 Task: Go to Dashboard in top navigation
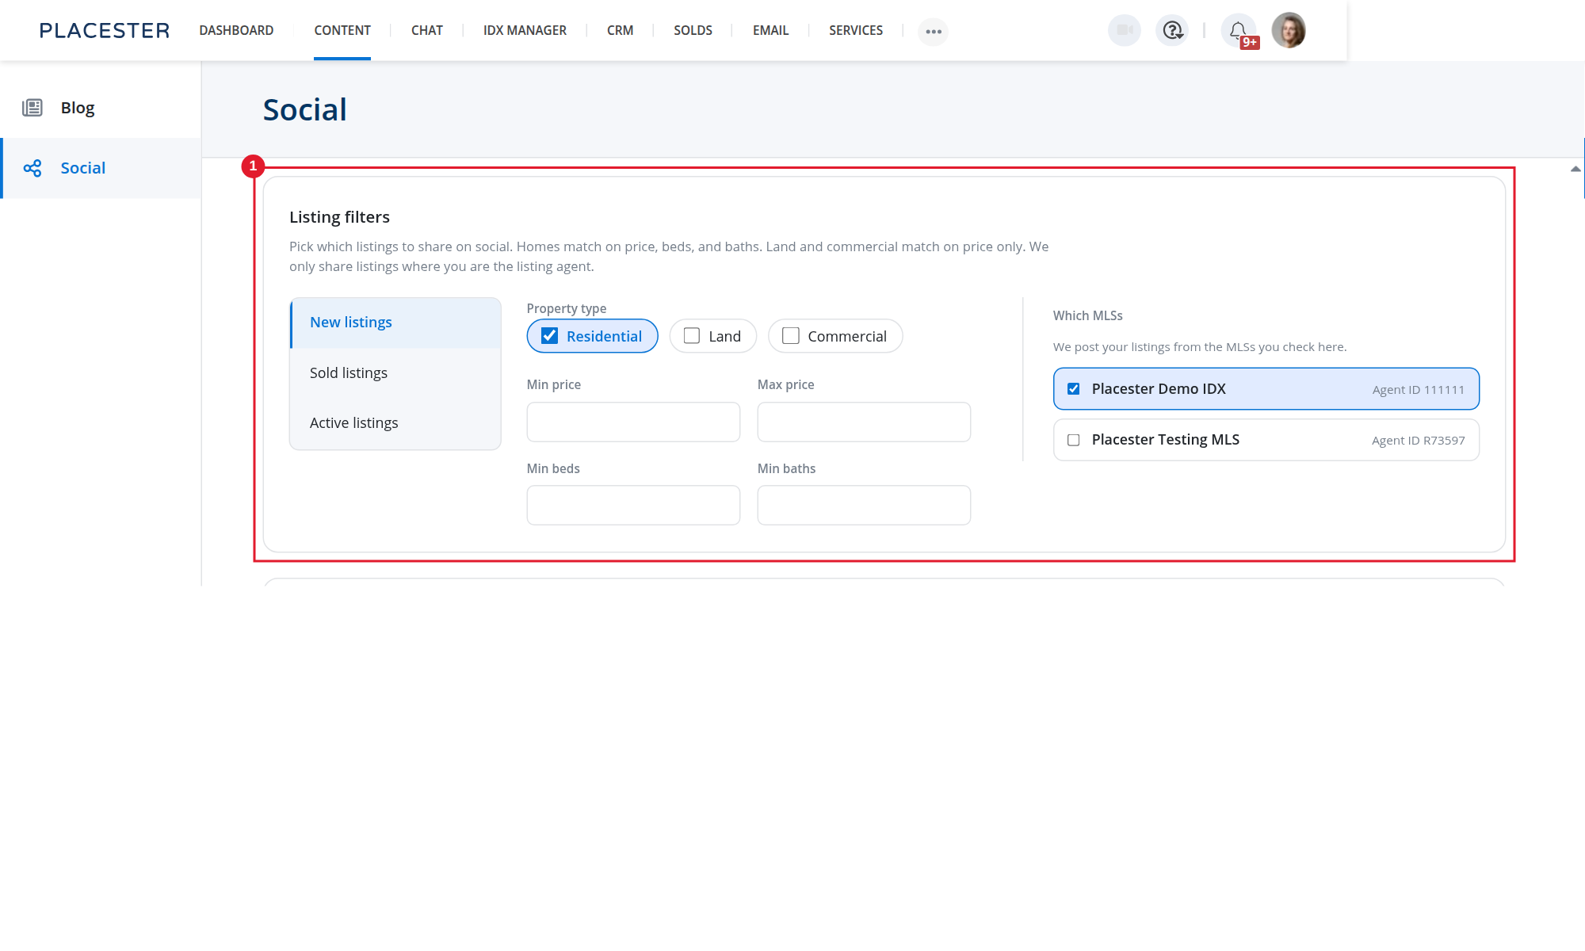236,30
